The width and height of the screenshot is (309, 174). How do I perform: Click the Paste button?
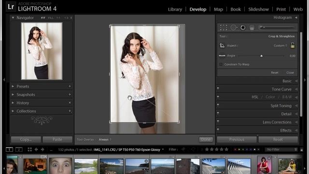click(57, 140)
